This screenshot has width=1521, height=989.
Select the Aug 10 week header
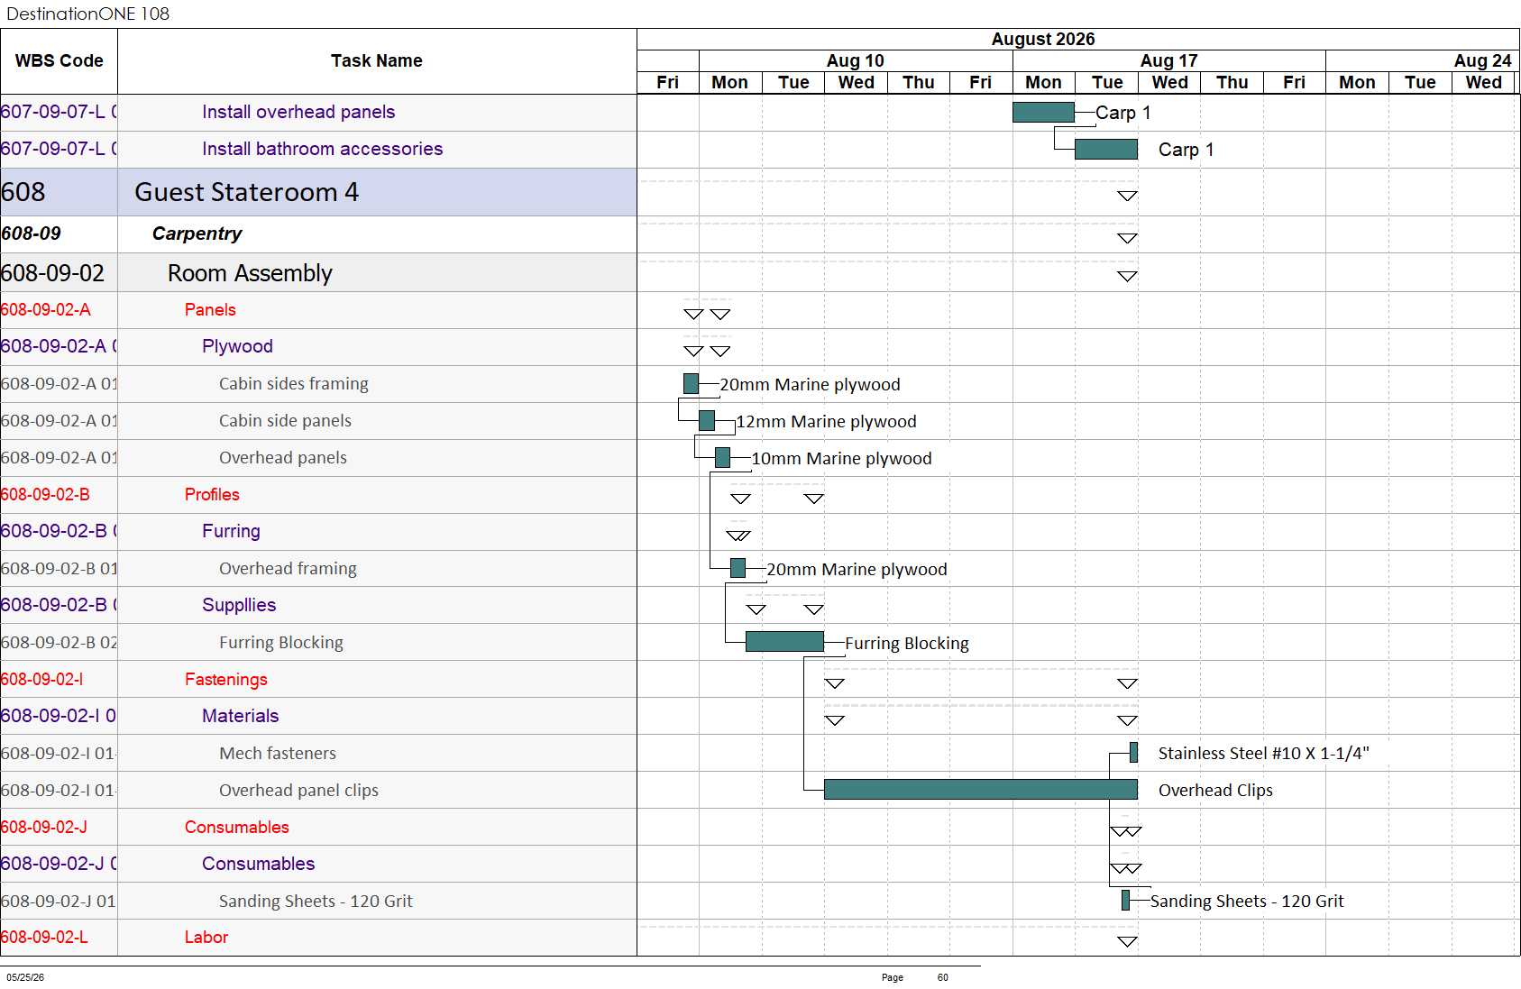pos(856,60)
